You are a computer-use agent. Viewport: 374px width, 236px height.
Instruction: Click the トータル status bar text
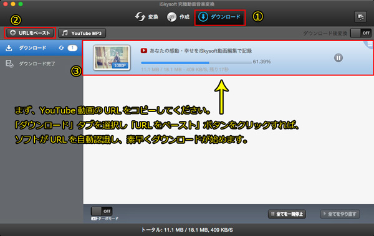[x=187, y=230]
